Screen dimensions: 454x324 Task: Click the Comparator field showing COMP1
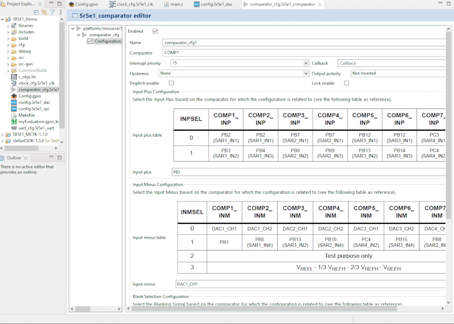coord(304,53)
